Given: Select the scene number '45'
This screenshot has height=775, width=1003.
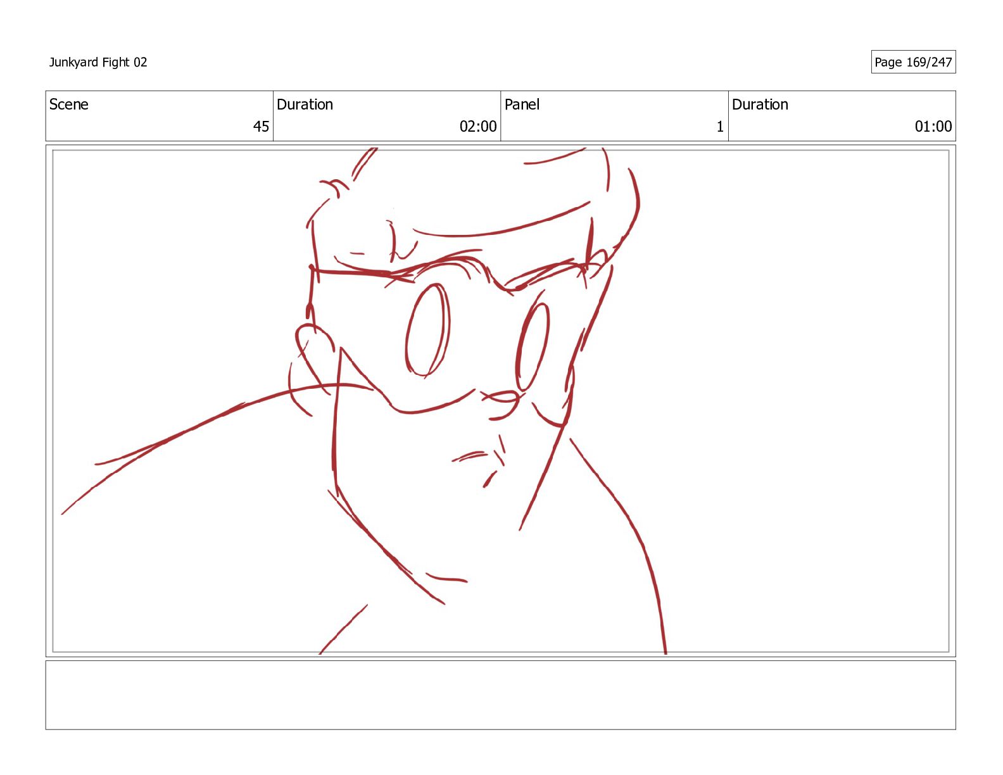Looking at the screenshot, I should pos(261,127).
